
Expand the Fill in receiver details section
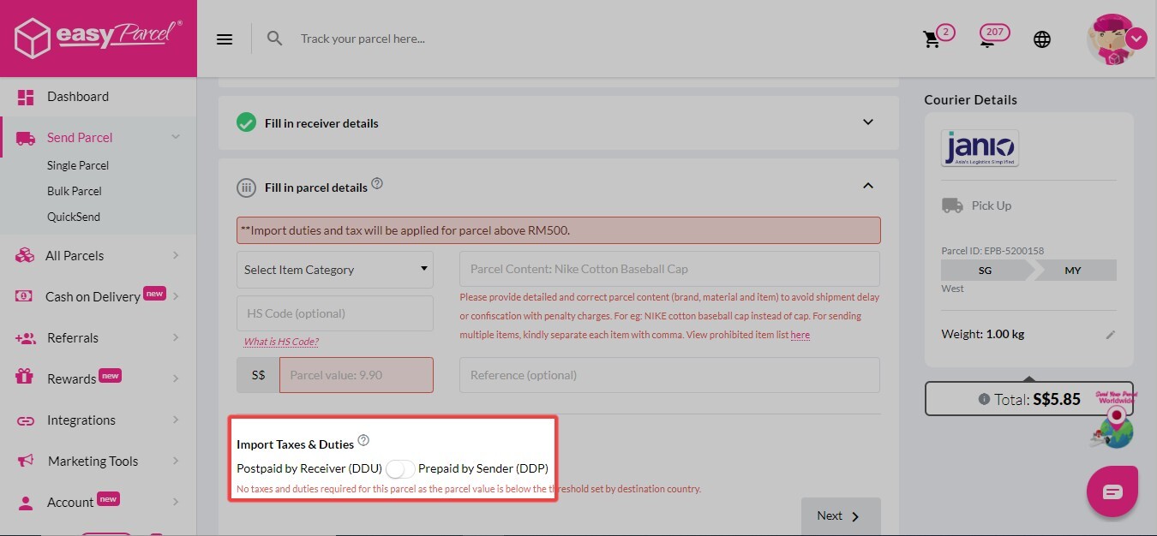coord(867,122)
